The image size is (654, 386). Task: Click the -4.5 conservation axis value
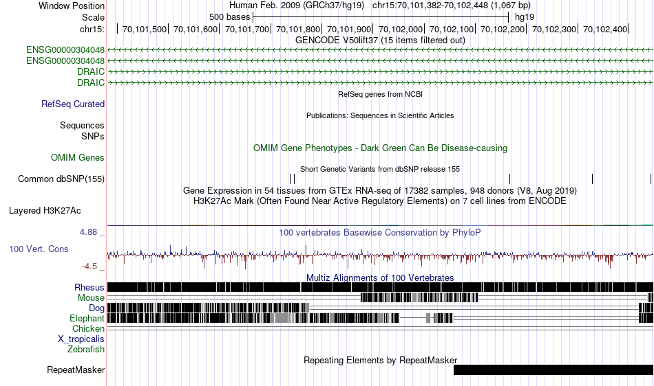click(89, 266)
